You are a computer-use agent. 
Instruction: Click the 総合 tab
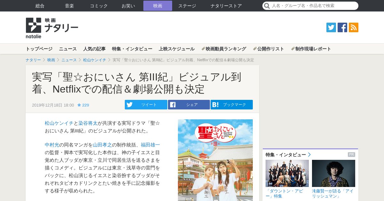(x=40, y=6)
